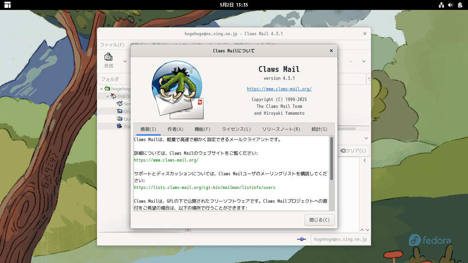
Task: Select the Sent folder icon in the tree
Action: click(120, 104)
